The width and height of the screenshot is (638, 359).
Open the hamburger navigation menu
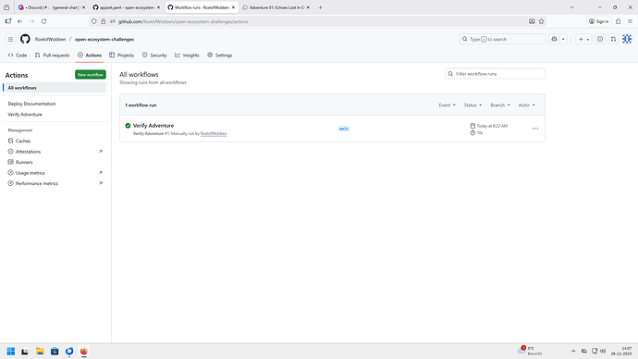pyautogui.click(x=10, y=39)
